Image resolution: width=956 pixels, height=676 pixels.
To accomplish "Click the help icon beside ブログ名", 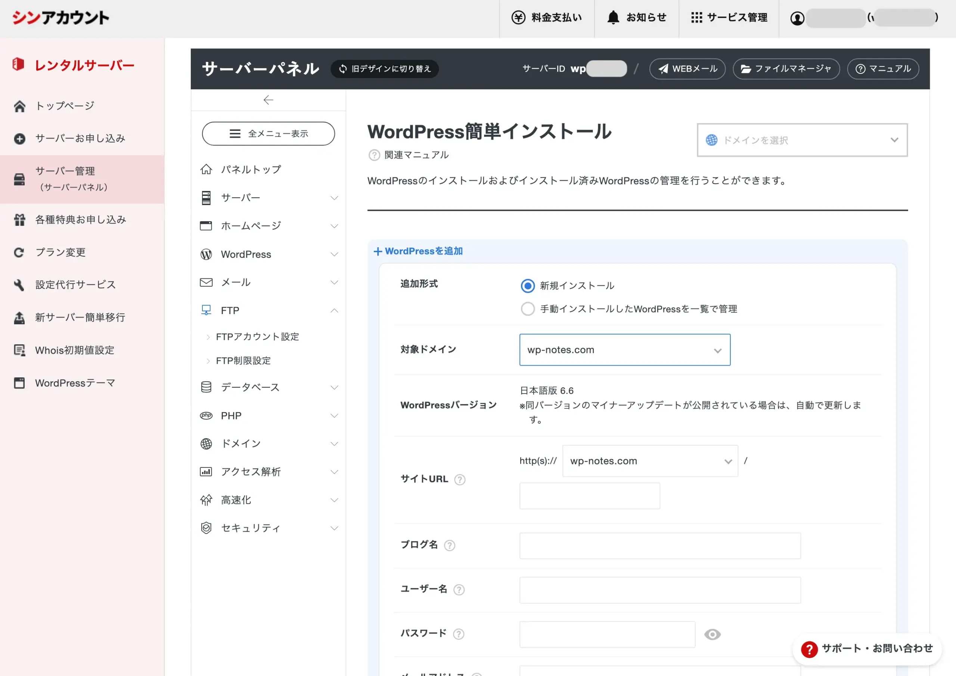I will pyautogui.click(x=450, y=545).
